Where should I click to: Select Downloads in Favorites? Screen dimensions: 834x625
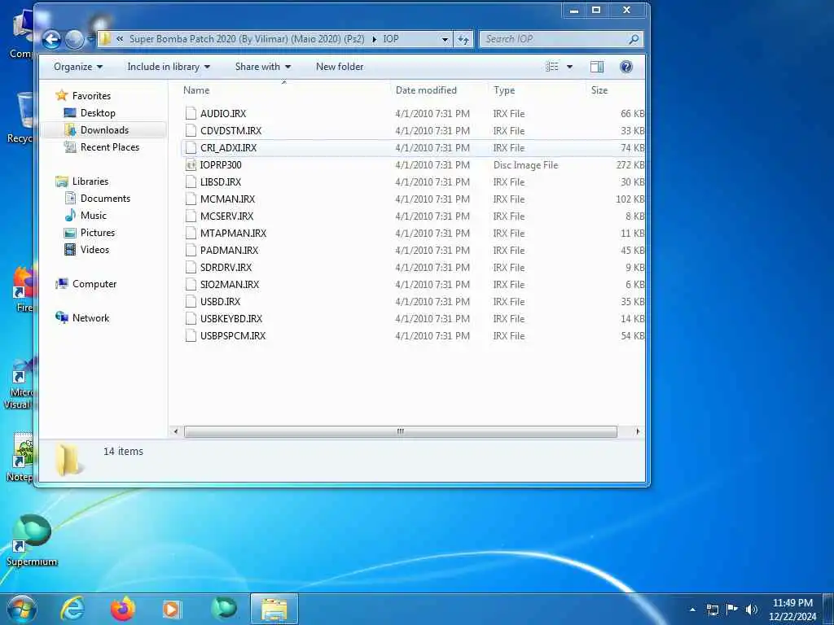(x=104, y=129)
